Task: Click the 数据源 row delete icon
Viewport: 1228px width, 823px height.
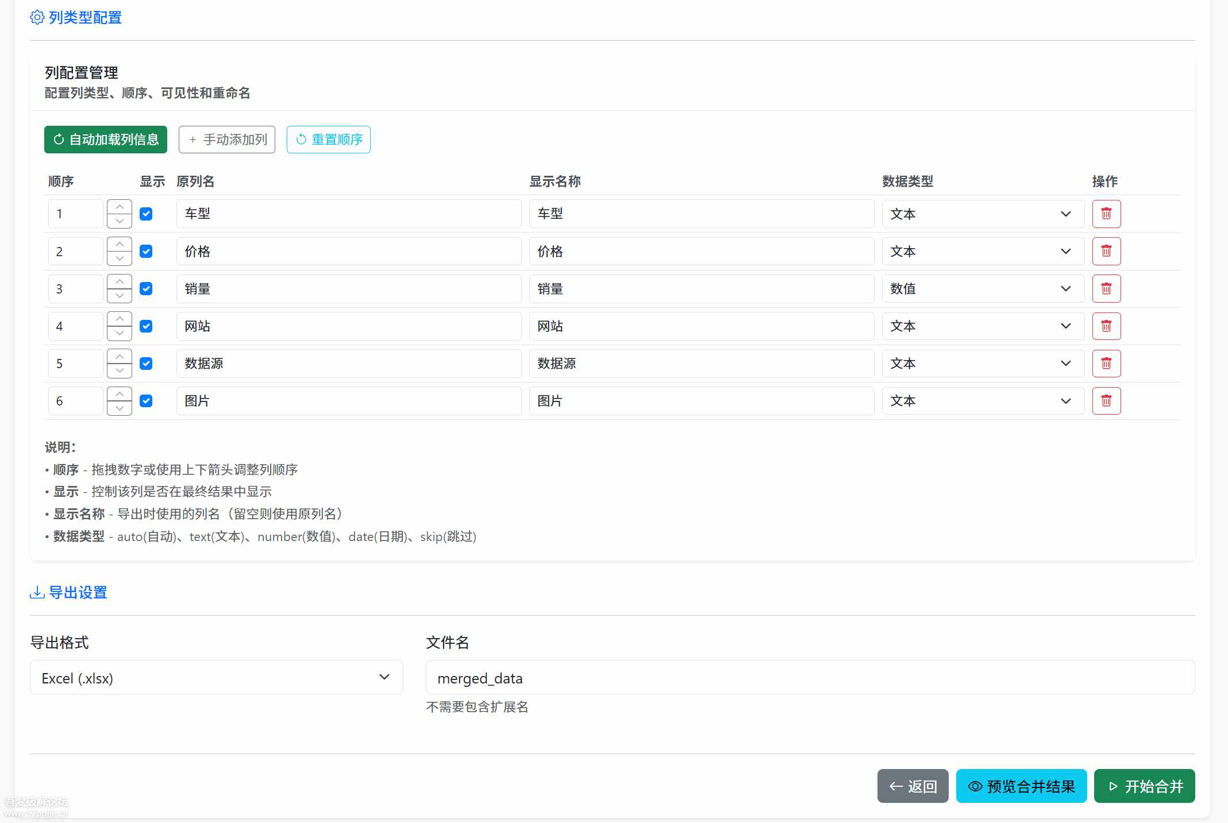Action: tap(1106, 364)
